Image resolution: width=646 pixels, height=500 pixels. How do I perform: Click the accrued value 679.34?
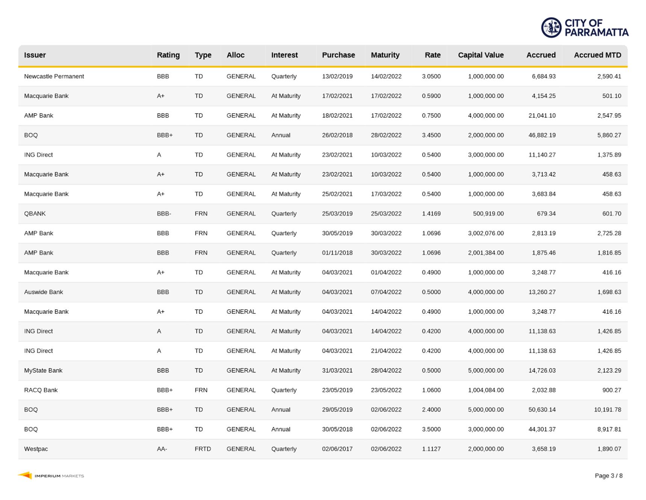click(x=546, y=214)
